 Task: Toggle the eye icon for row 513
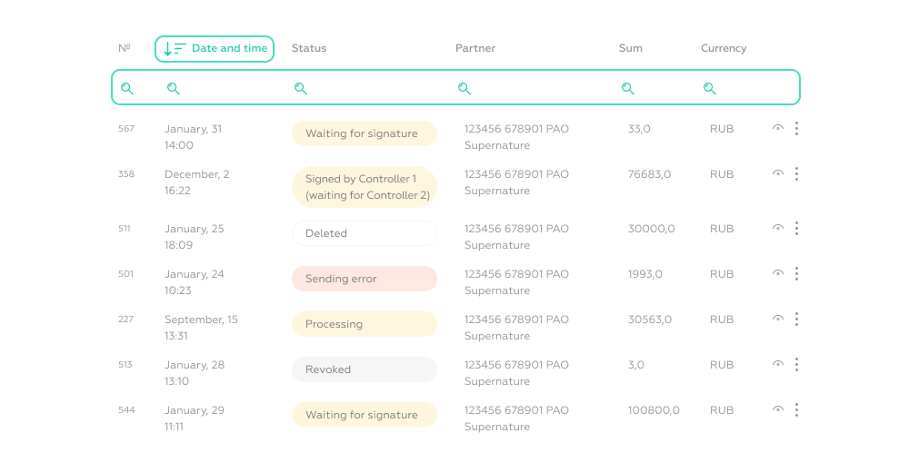[x=778, y=364]
